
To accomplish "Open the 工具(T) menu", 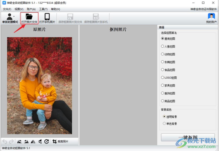I will pos(43,9).
